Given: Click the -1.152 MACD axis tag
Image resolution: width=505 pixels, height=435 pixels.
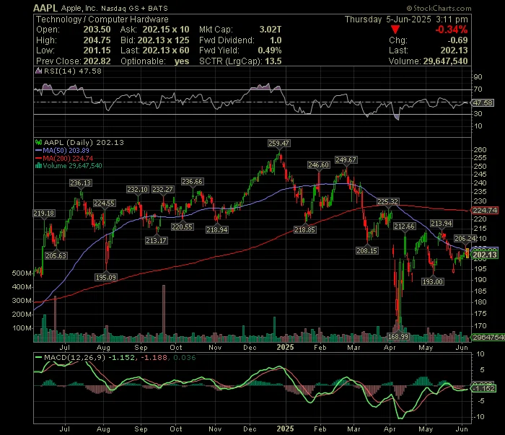Looking at the screenshot, I should (484, 389).
